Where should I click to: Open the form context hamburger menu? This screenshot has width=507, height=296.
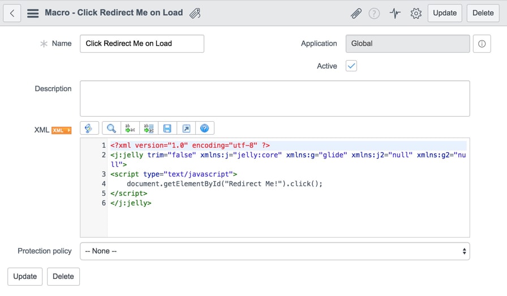click(33, 13)
